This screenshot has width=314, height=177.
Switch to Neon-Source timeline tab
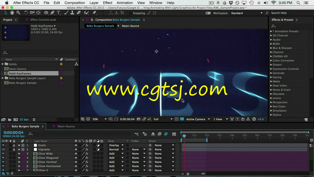point(66,126)
